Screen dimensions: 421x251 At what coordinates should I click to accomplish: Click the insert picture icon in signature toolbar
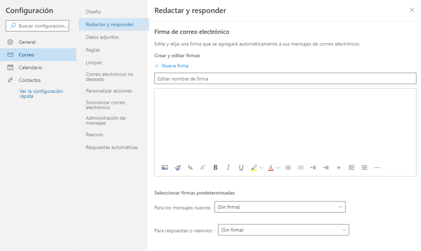click(165, 167)
